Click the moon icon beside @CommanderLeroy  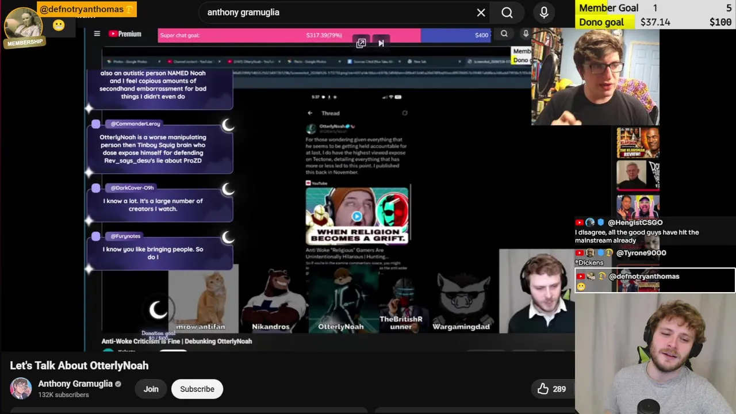[228, 125]
